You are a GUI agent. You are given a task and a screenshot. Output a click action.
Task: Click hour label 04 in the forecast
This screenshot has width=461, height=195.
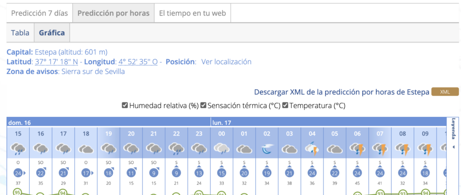pos(312,134)
